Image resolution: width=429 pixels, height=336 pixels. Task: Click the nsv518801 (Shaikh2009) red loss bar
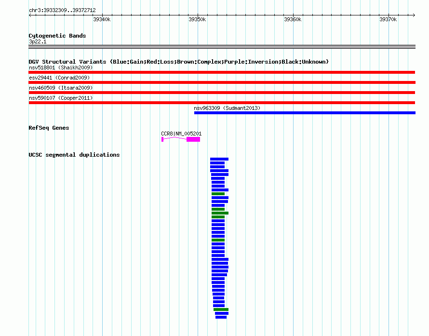click(x=222, y=72)
